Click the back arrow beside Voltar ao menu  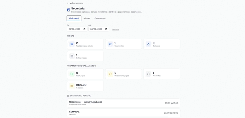[x=68, y=3]
